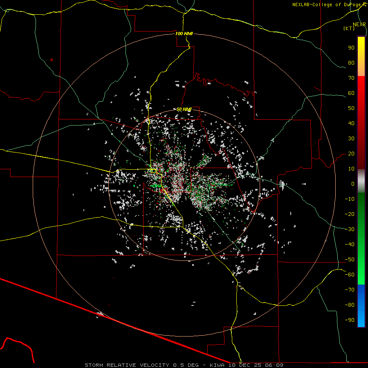
Task: Click the 80 value on the velocity scale
Action: coord(351,63)
